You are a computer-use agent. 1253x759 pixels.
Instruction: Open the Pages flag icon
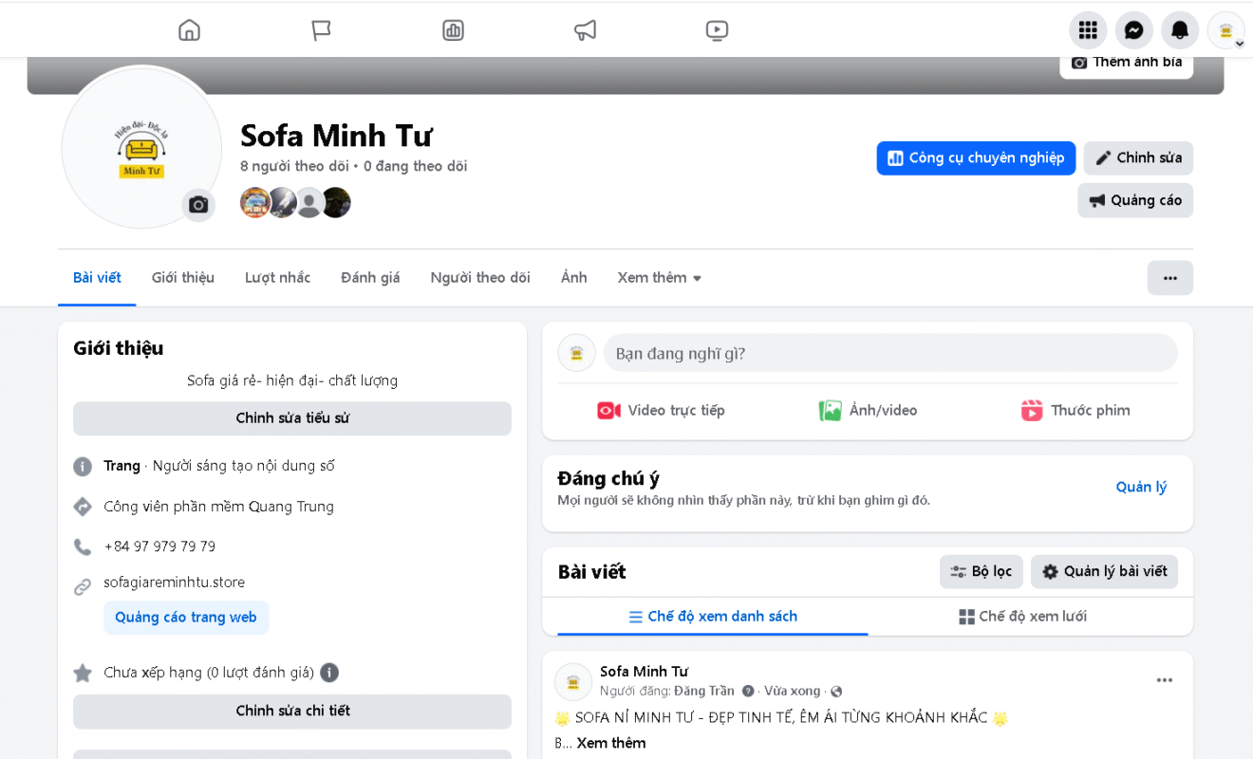click(322, 30)
